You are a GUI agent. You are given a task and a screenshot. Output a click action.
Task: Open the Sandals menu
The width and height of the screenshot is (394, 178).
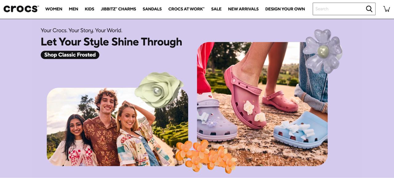click(x=152, y=9)
